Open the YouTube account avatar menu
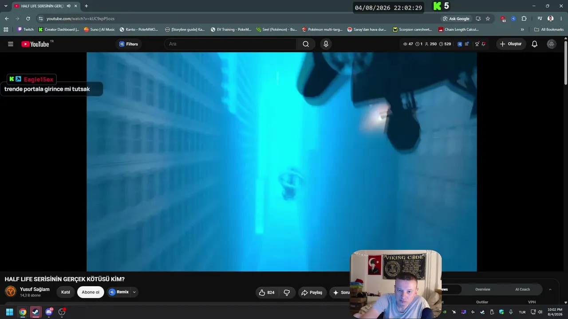The width and height of the screenshot is (568, 319). click(x=552, y=44)
